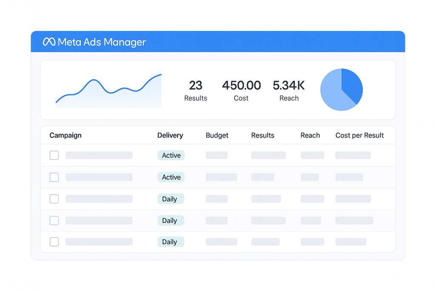This screenshot has width=436, height=291.
Task: Enable the third campaign row checkbox
Action: coord(54,199)
